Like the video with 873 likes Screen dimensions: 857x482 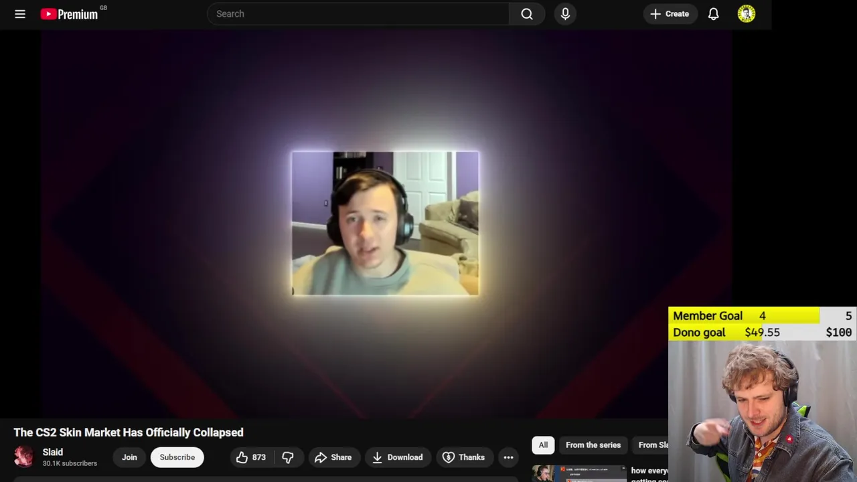251,457
